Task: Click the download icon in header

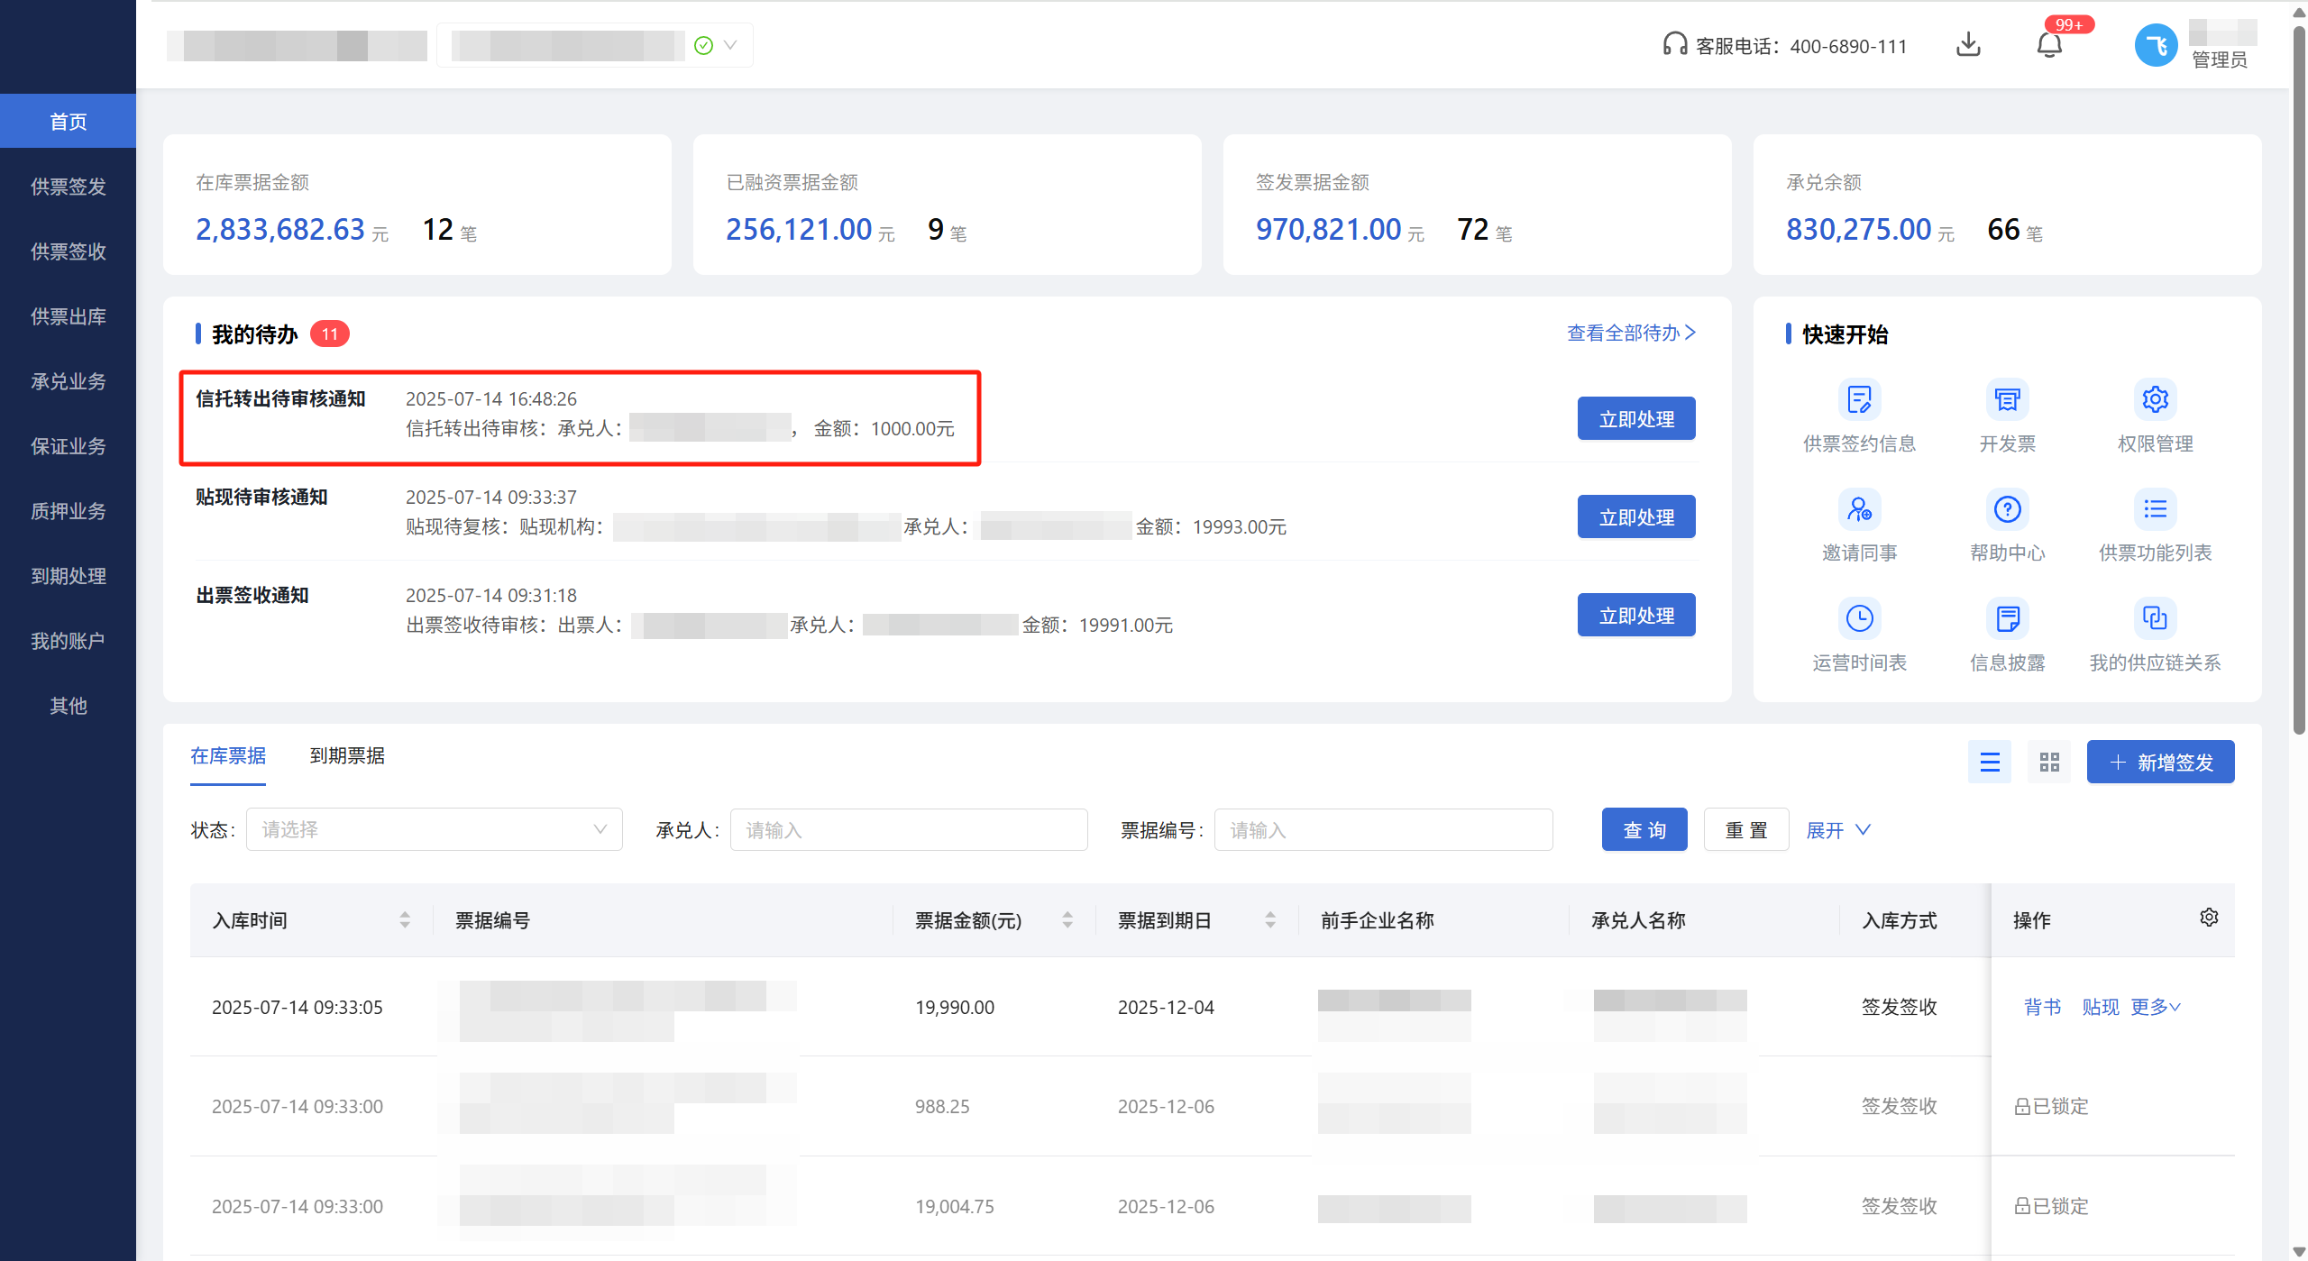Action: pyautogui.click(x=1968, y=45)
